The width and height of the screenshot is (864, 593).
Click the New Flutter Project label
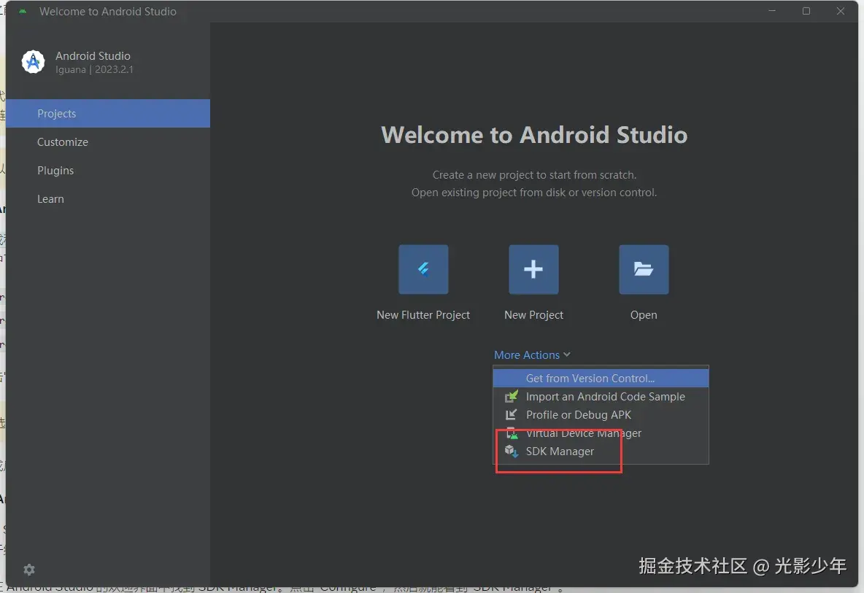tap(423, 315)
